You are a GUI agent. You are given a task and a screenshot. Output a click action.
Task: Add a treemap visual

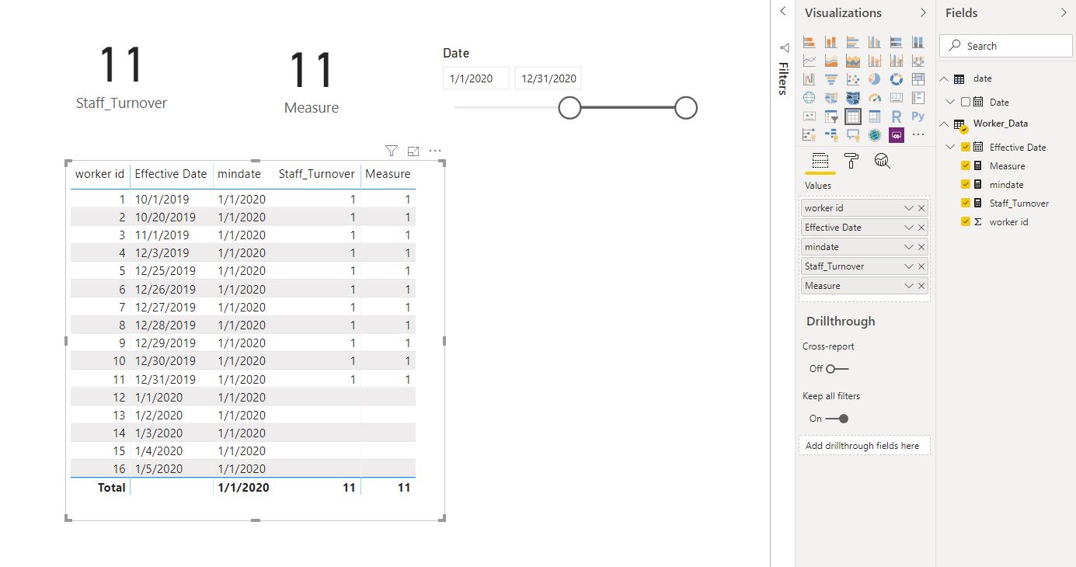[x=918, y=78]
